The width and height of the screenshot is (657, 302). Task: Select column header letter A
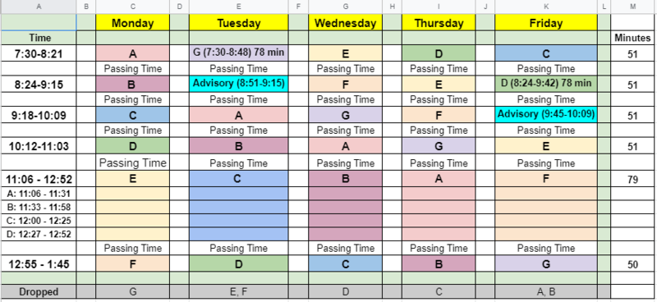click(39, 7)
